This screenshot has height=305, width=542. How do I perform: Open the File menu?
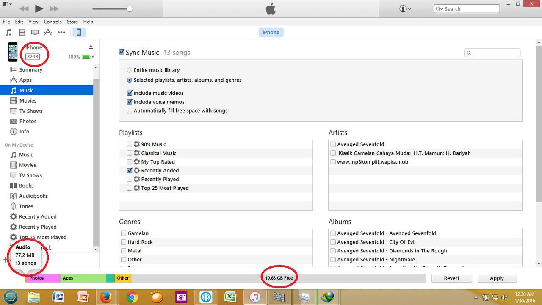pos(6,22)
